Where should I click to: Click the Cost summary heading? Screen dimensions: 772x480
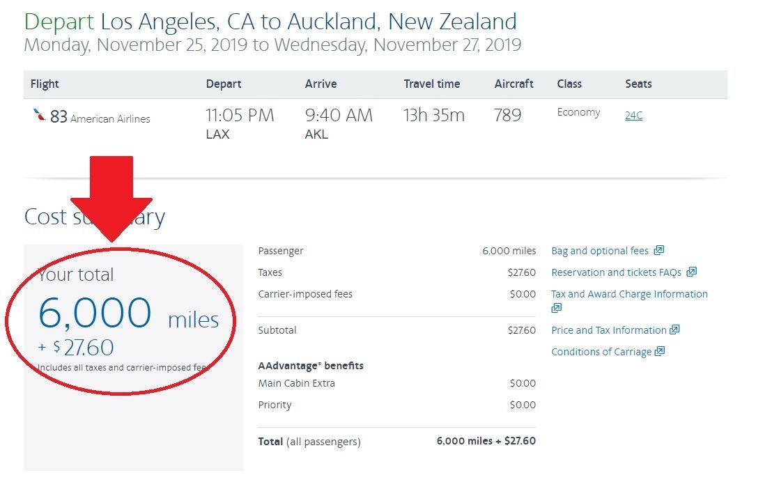tap(95, 217)
